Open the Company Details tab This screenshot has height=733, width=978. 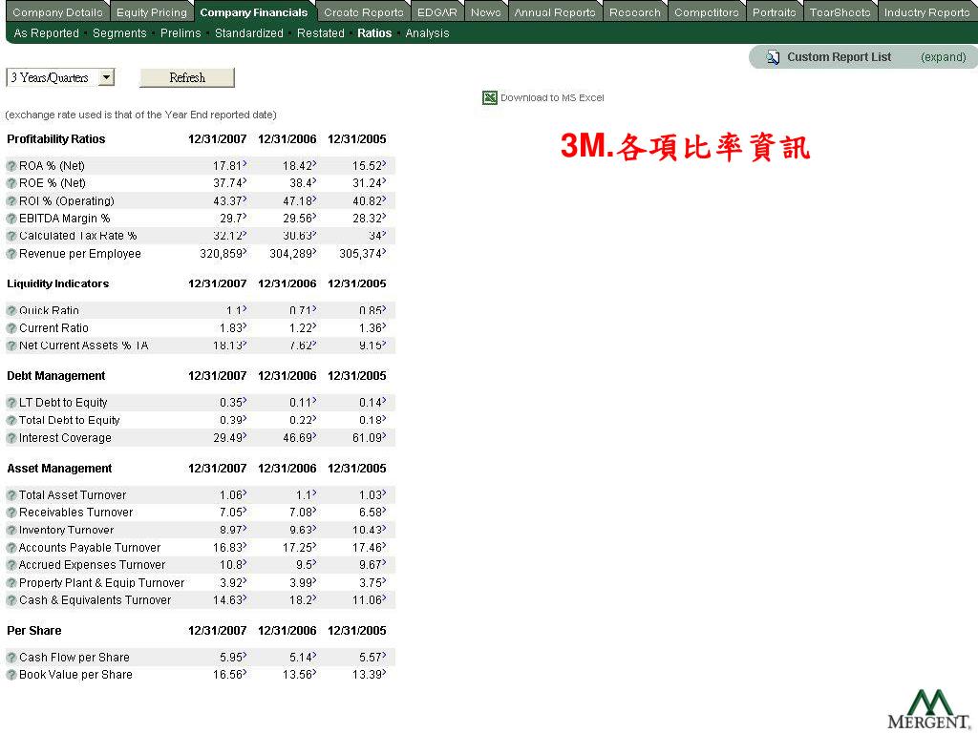click(x=57, y=12)
